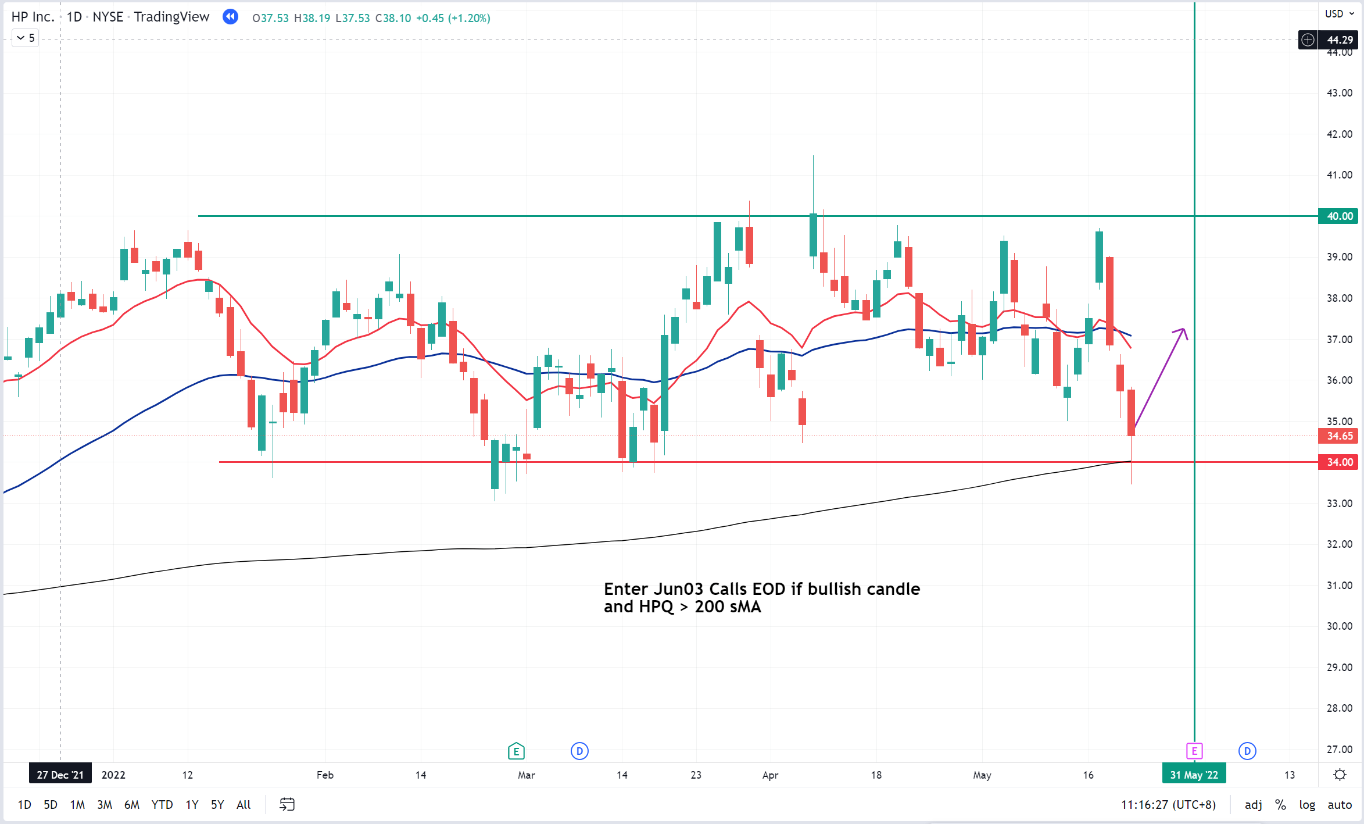Toggle the auto scale mode
Viewport: 1364px width, 824px height.
pyautogui.click(x=1340, y=805)
